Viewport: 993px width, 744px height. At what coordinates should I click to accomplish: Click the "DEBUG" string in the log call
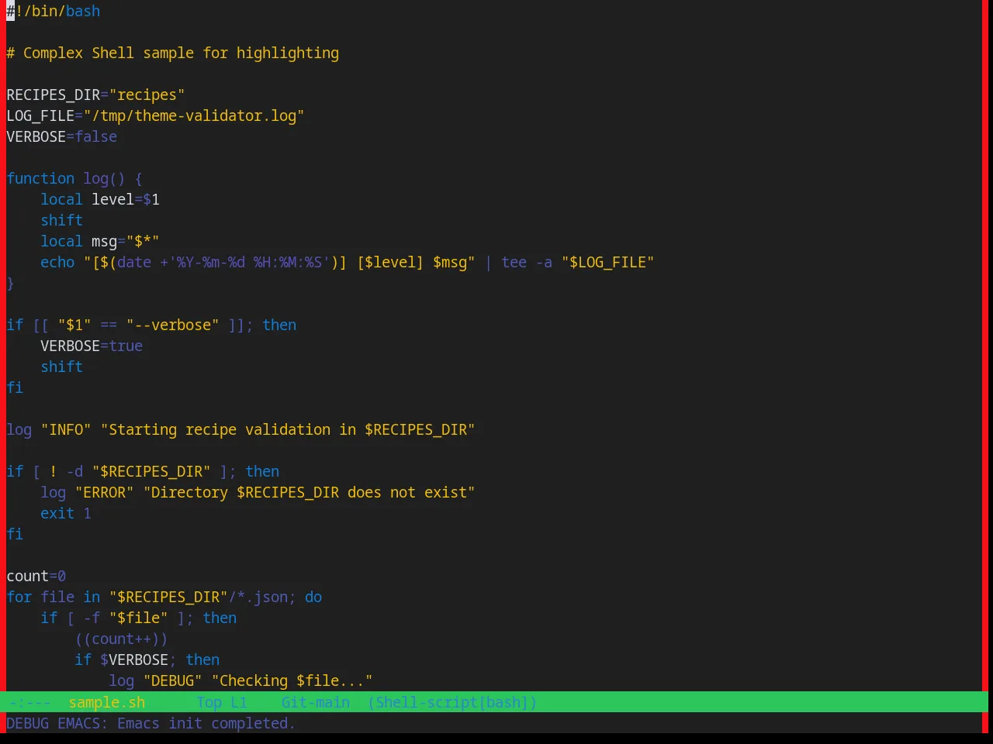click(x=172, y=681)
